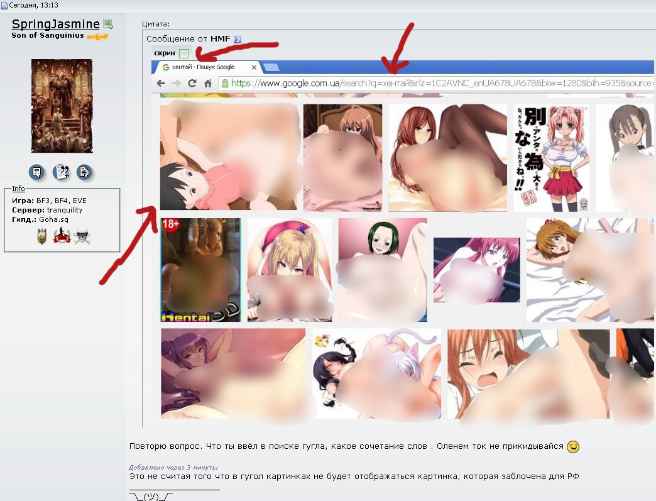656x501 pixels.
Task: Close the Google search browser tab
Action: pos(254,67)
